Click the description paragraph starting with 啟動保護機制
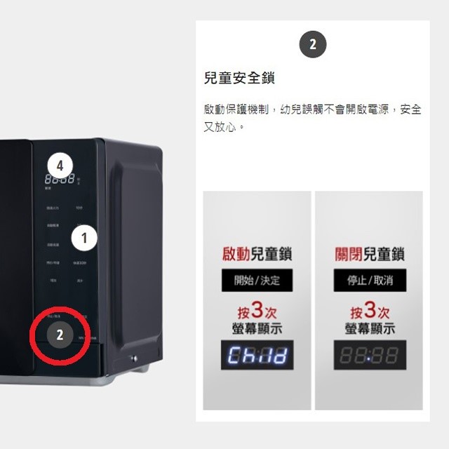Image resolution: width=449 pixels, height=449 pixels. (312, 118)
